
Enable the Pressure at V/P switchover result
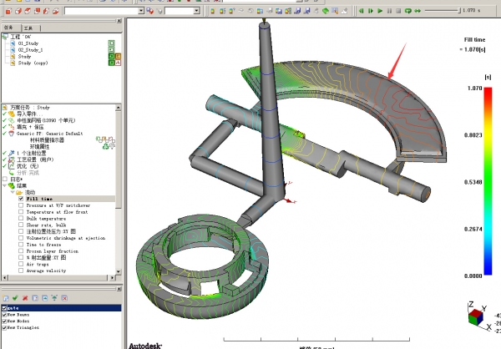tap(21, 205)
